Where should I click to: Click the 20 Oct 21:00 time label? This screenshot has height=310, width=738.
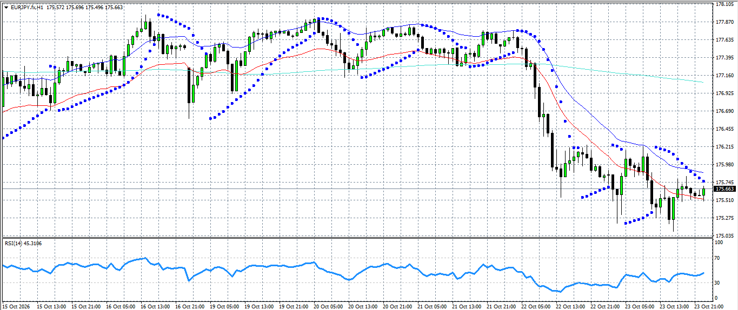[x=398, y=306]
